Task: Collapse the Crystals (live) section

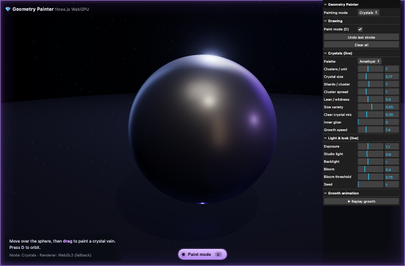Action: 361,53
